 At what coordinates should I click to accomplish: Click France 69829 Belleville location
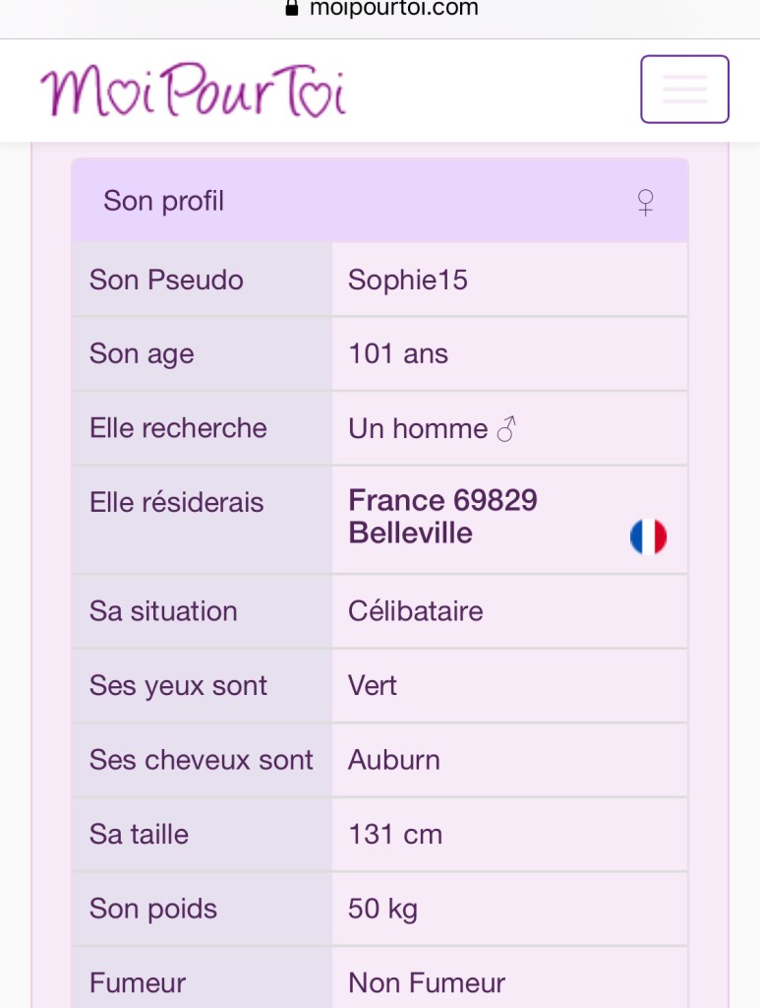442,517
